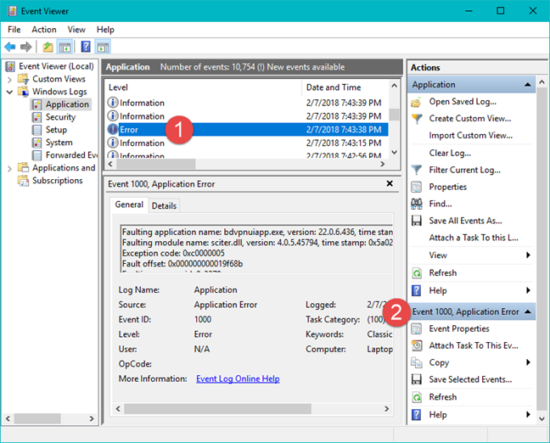The width and height of the screenshot is (550, 443).
Task: Toggle the Show/Hide Action Pane icon
Action: pyautogui.click(x=103, y=47)
